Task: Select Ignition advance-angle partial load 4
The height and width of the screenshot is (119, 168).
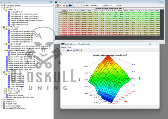Action: 23,38
